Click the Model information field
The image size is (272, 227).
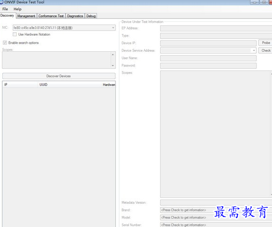pyautogui.click(x=216, y=218)
